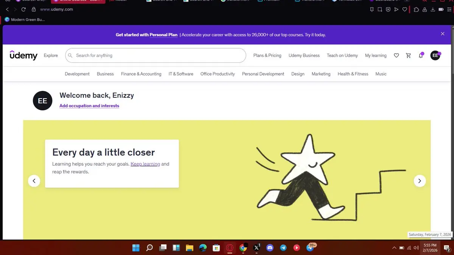The image size is (454, 255).
Task: Open the wishlist heart icon
Action: point(396,56)
